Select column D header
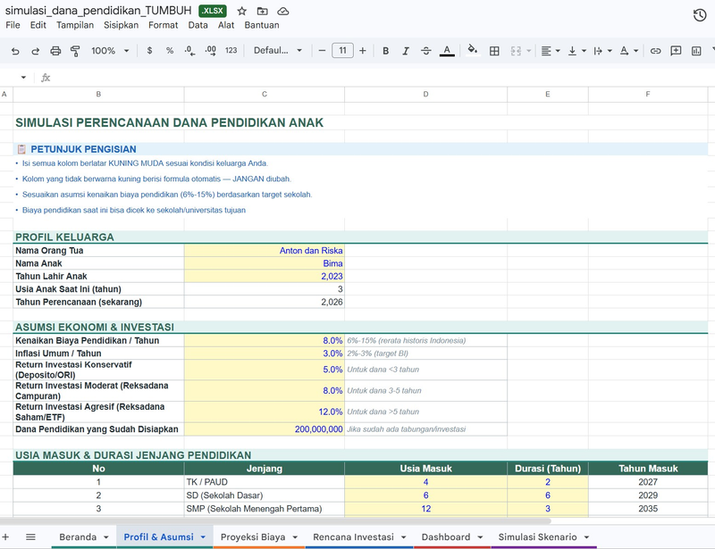Viewport: 715px width, 549px height. pyautogui.click(x=426, y=95)
